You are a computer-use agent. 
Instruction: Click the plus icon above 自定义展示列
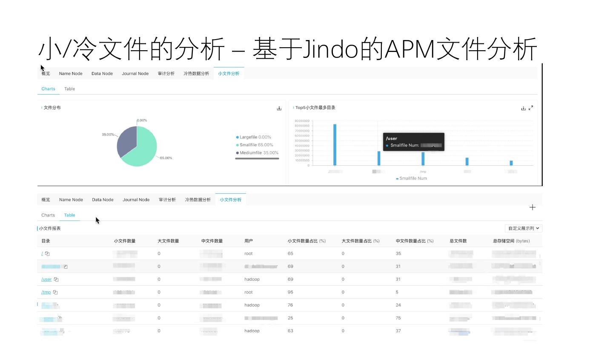(x=532, y=207)
